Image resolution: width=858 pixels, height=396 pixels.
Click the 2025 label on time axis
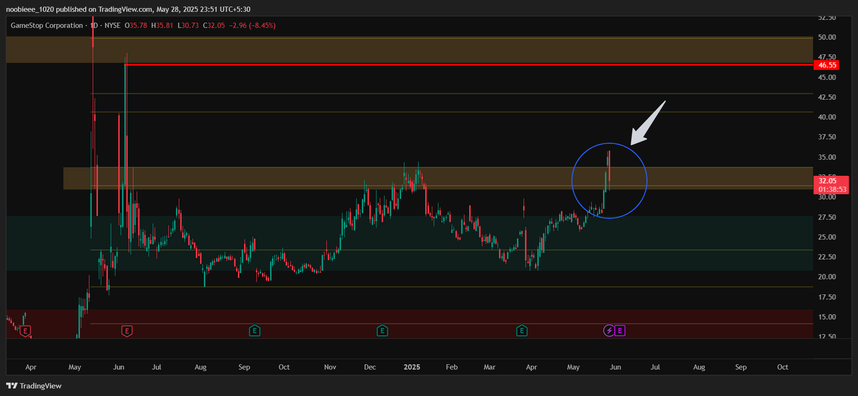point(412,367)
